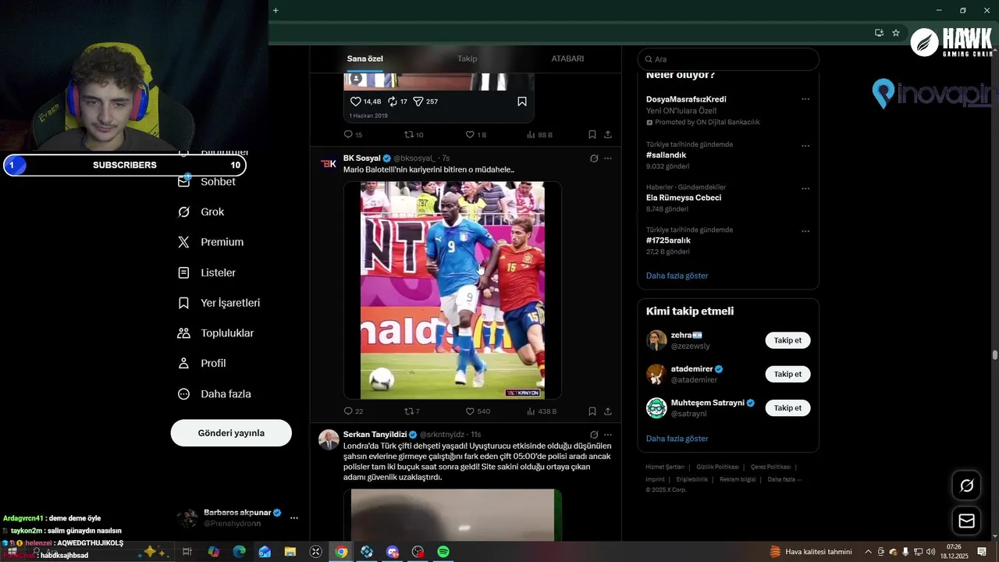This screenshot has width=999, height=562.
Task: Open Chrome from the taskbar
Action: (x=341, y=552)
